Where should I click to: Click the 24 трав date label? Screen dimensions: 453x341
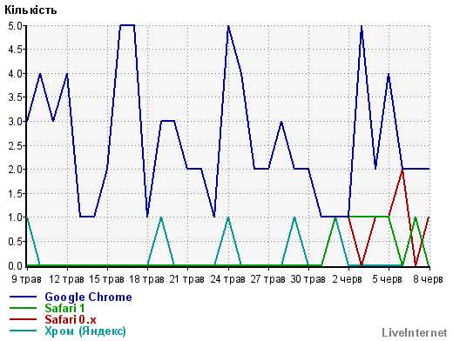(227, 279)
